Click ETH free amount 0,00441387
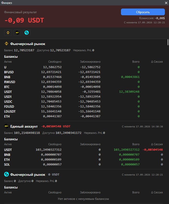Image resolution: width=169 pixels, height=204 pixels. pos(52,116)
